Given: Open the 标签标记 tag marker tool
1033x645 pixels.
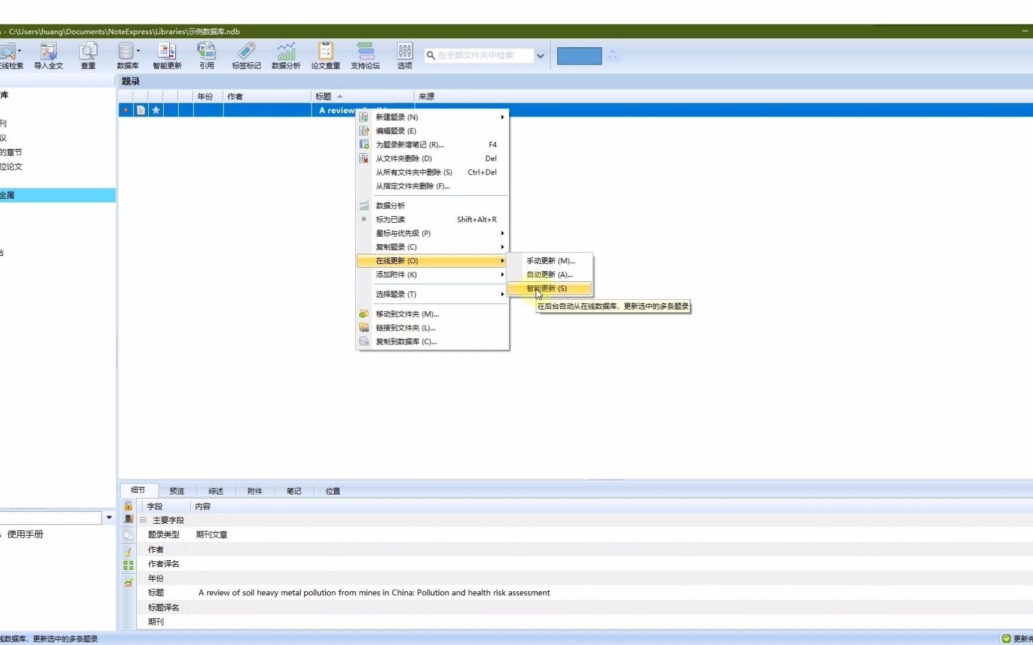Looking at the screenshot, I should click(x=246, y=56).
